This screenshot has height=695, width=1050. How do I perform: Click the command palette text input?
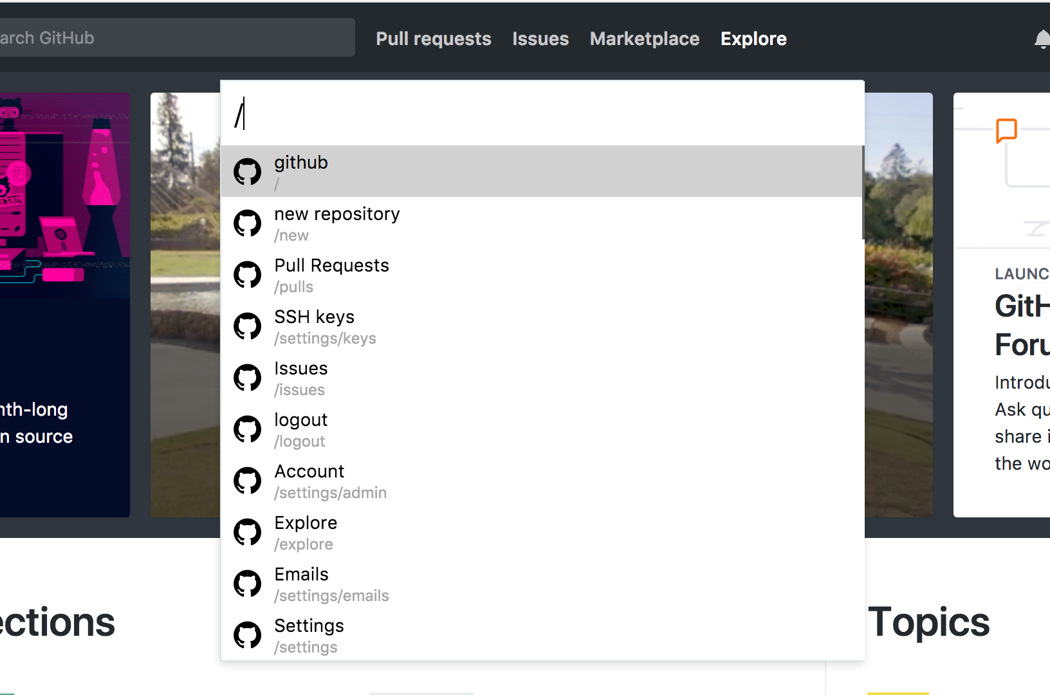coord(542,114)
